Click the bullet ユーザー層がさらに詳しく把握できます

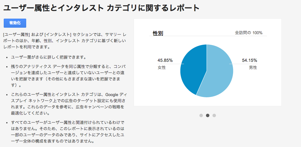tap(48, 57)
